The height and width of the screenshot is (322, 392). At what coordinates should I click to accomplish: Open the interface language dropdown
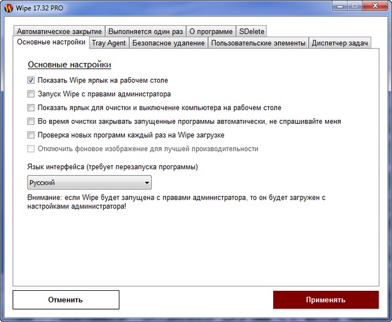pyautogui.click(x=89, y=182)
